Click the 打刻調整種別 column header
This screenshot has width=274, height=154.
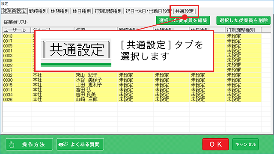pos(243,30)
